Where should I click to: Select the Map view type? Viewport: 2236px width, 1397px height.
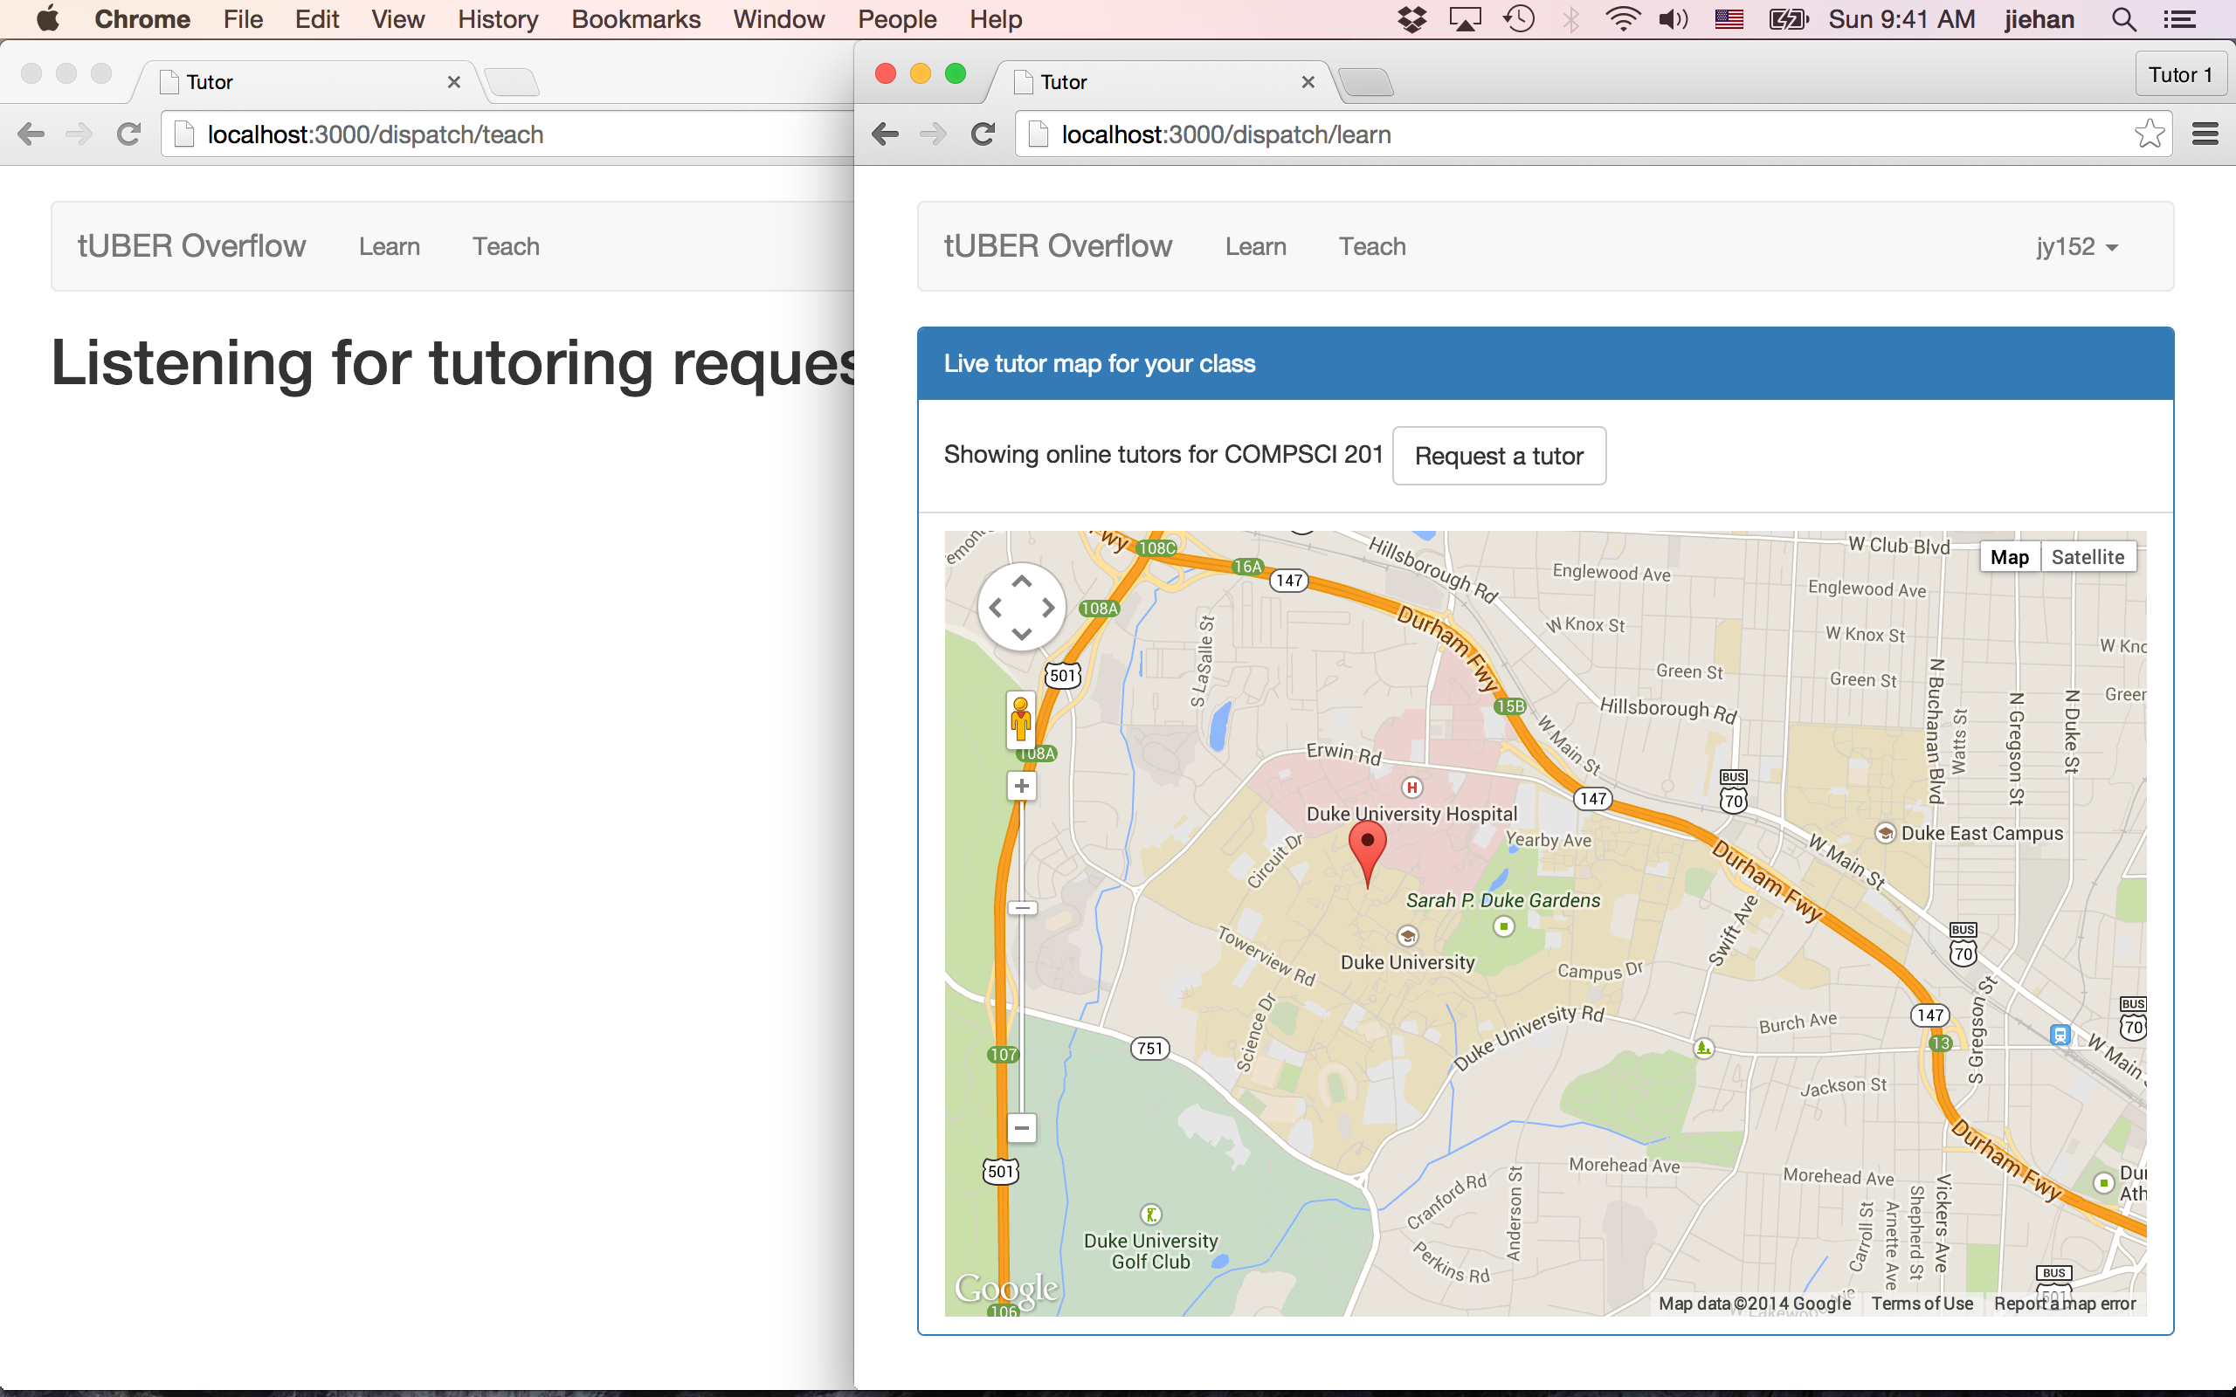(2009, 557)
